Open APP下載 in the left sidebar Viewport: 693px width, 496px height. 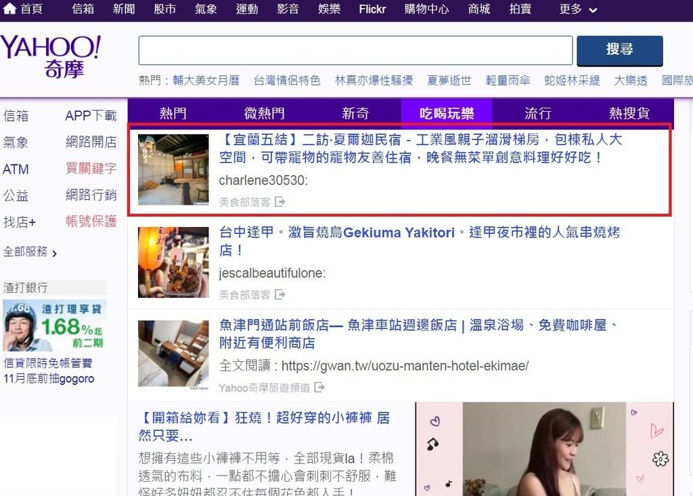(91, 115)
